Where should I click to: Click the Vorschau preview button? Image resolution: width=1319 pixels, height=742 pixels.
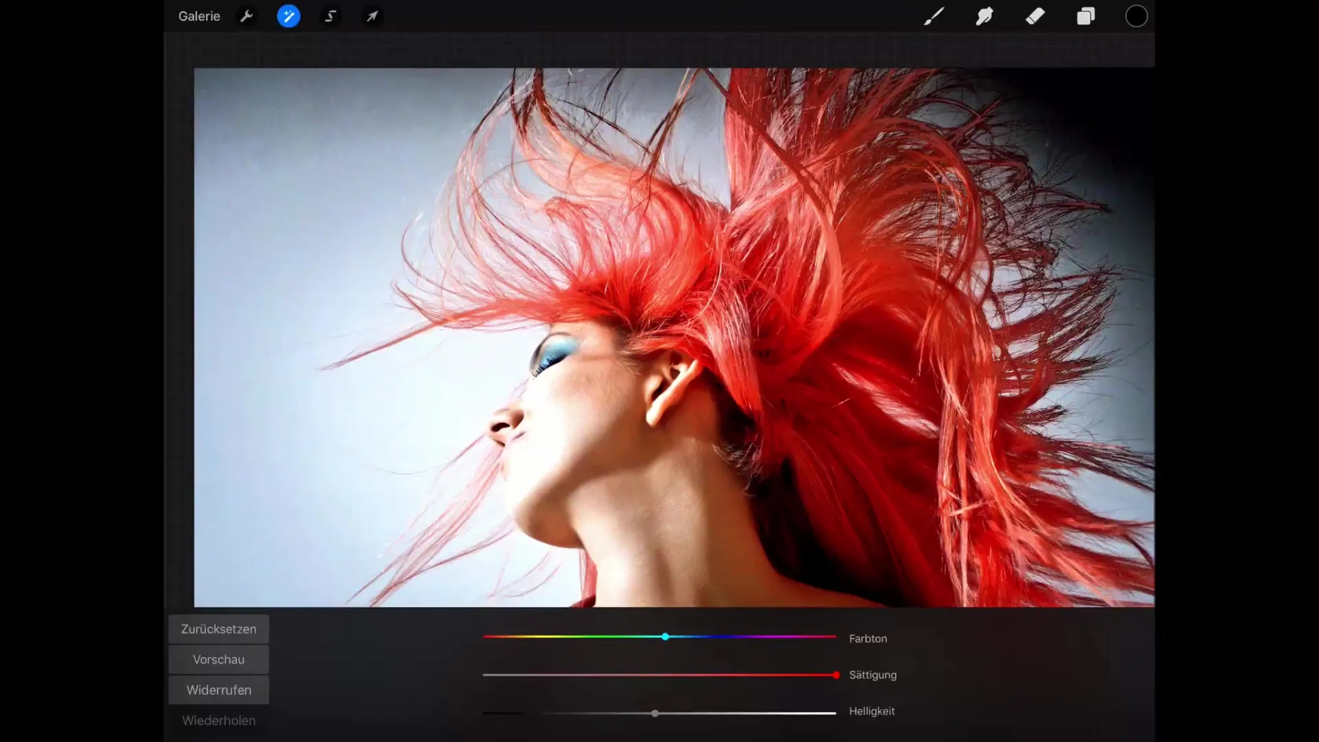pyautogui.click(x=218, y=659)
